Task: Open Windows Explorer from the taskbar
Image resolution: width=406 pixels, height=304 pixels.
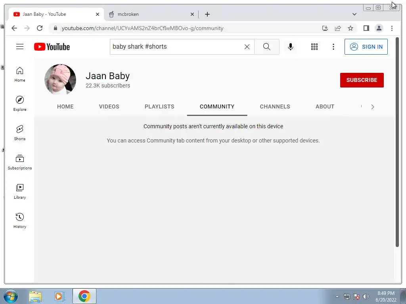Action: (35, 296)
